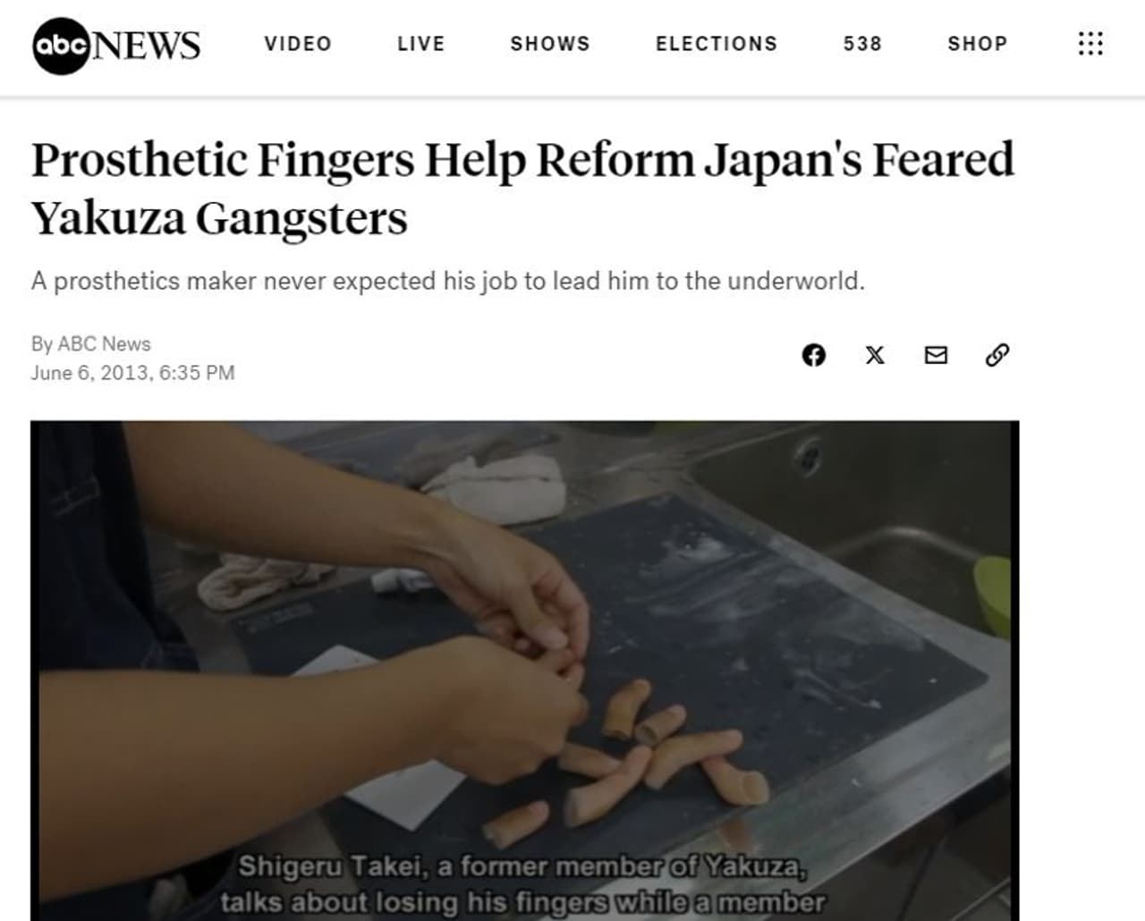Click the By ABC News byline
1145x921 pixels.
click(x=91, y=343)
